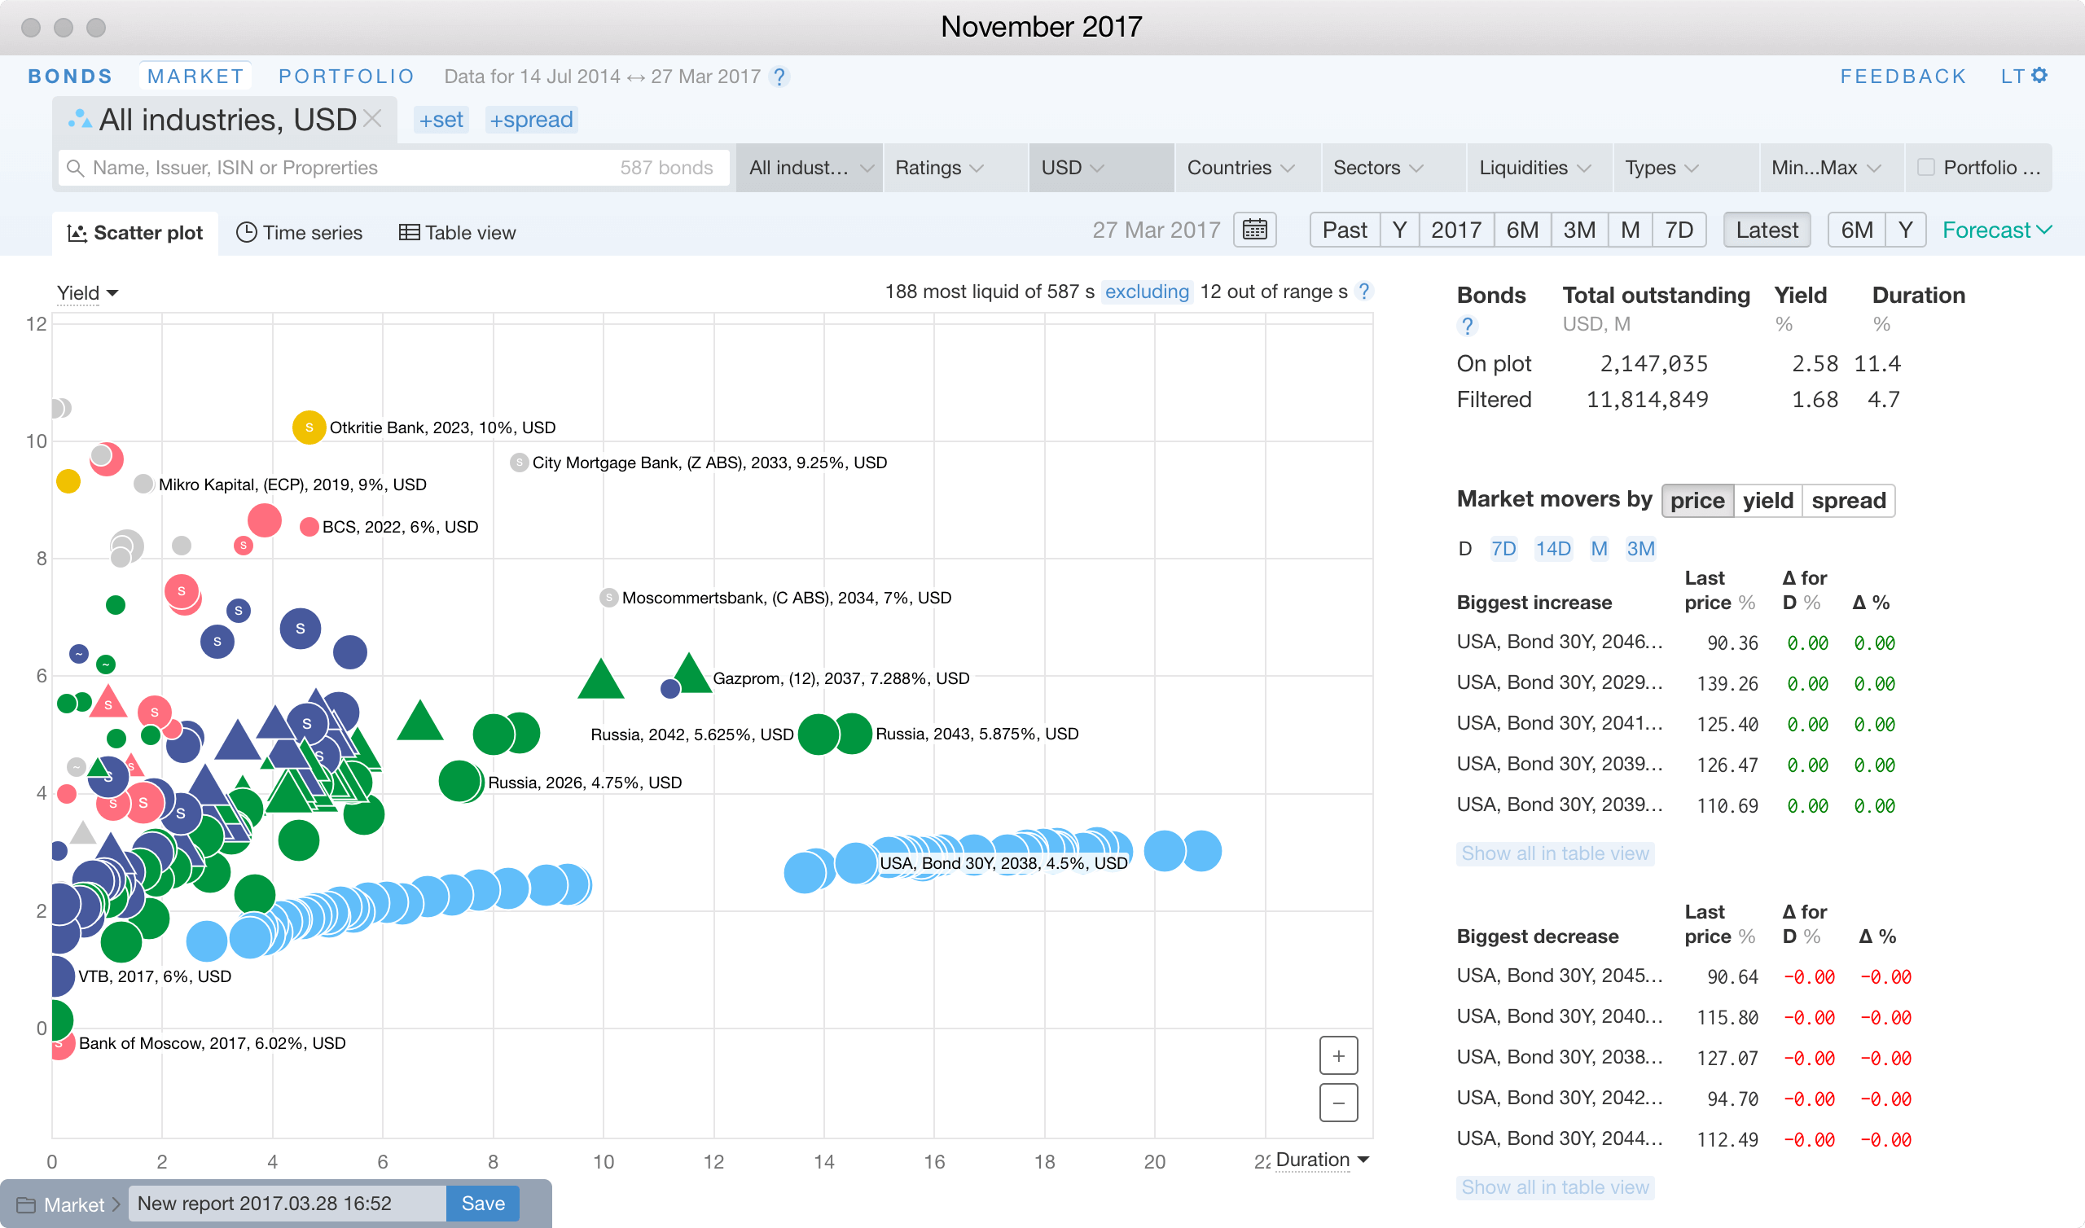Show all biggest increase in table view
The height and width of the screenshot is (1228, 2085).
pyautogui.click(x=1555, y=853)
